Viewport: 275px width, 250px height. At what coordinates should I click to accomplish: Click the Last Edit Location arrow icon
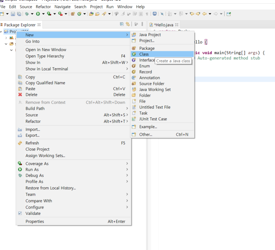192,14
